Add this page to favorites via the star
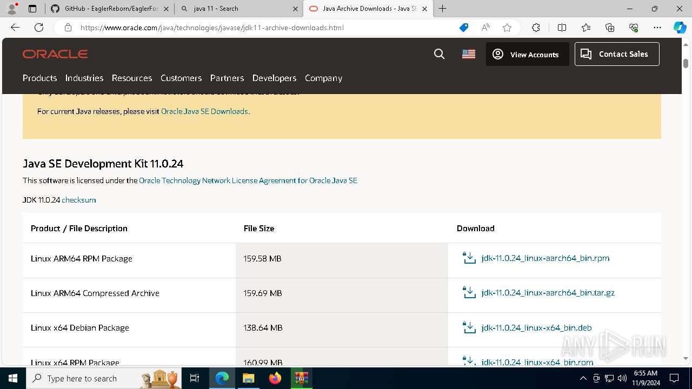This screenshot has height=389, width=692. coord(507,28)
